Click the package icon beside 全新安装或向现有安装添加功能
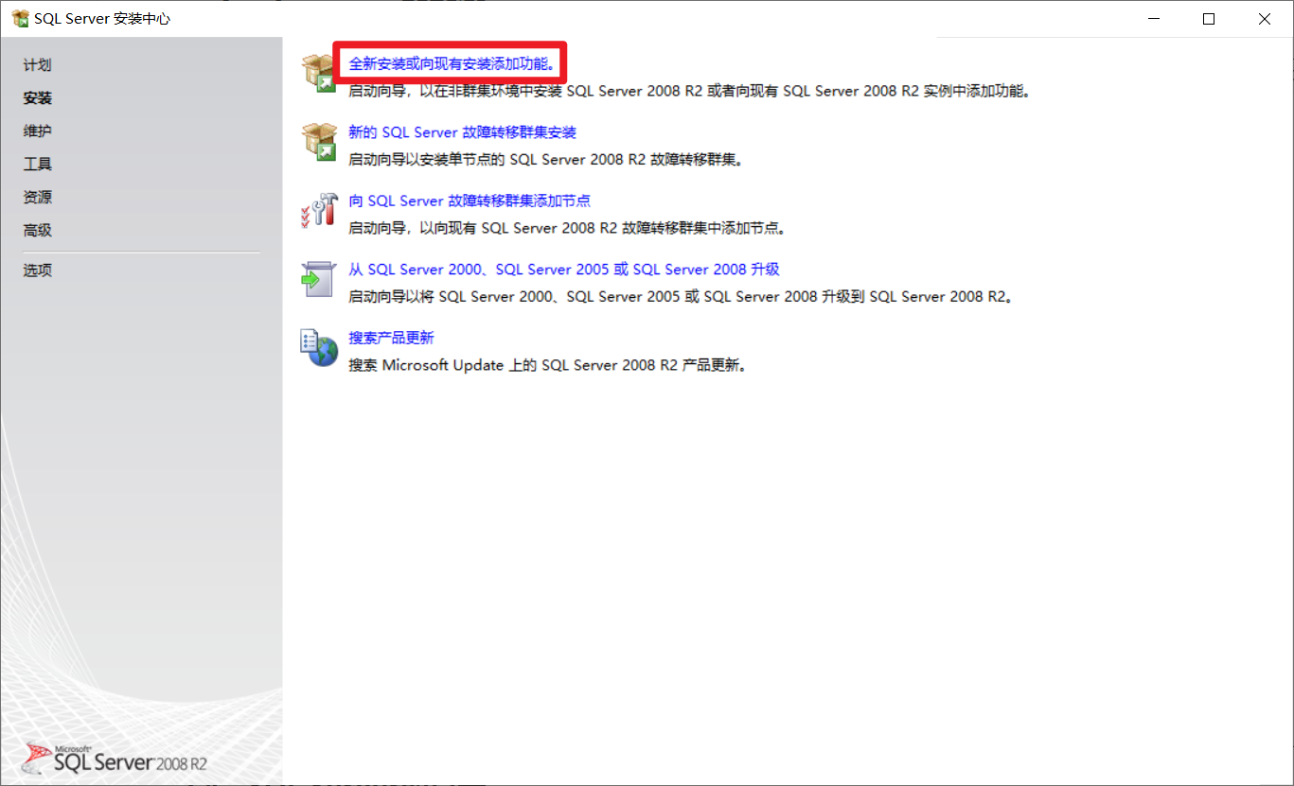This screenshot has height=786, width=1294. pyautogui.click(x=318, y=73)
